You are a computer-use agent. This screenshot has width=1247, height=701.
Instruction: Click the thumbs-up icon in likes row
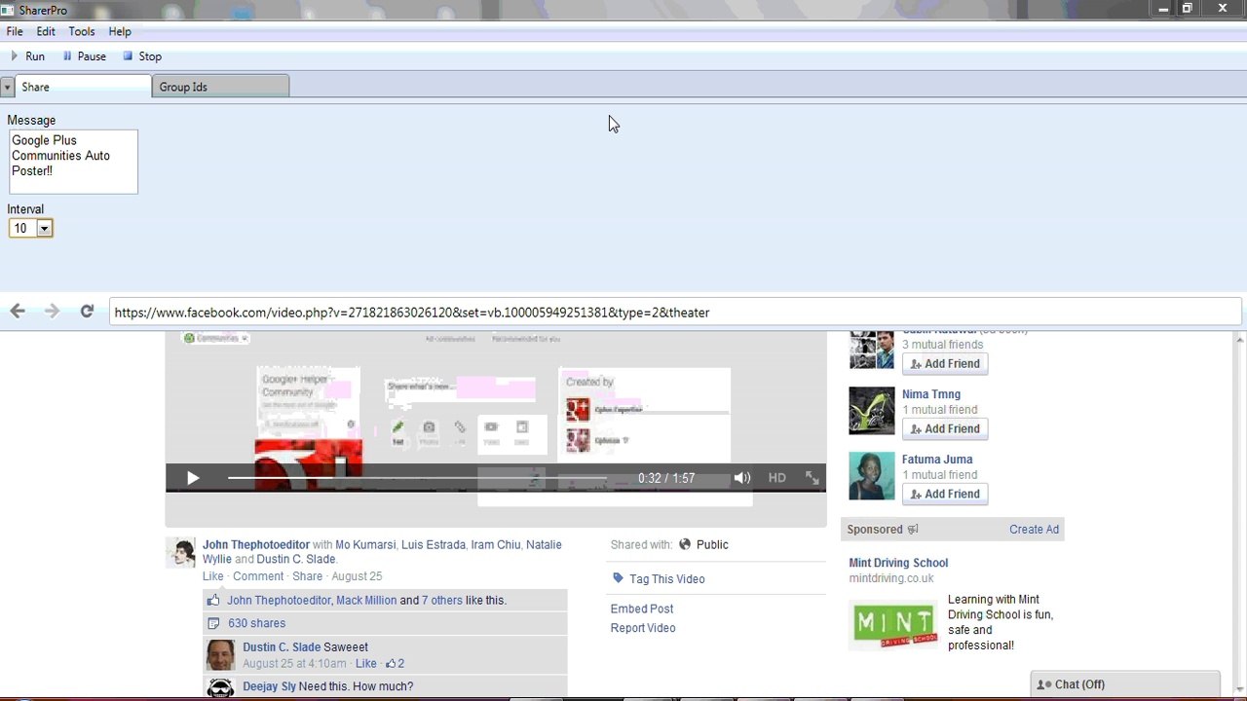pyautogui.click(x=213, y=600)
